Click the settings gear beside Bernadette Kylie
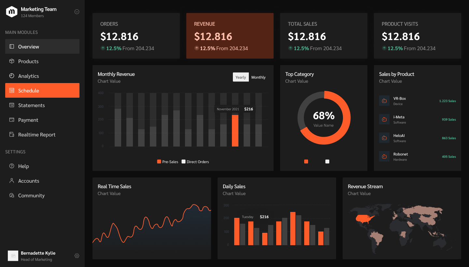This screenshot has height=267, width=469. (77, 256)
